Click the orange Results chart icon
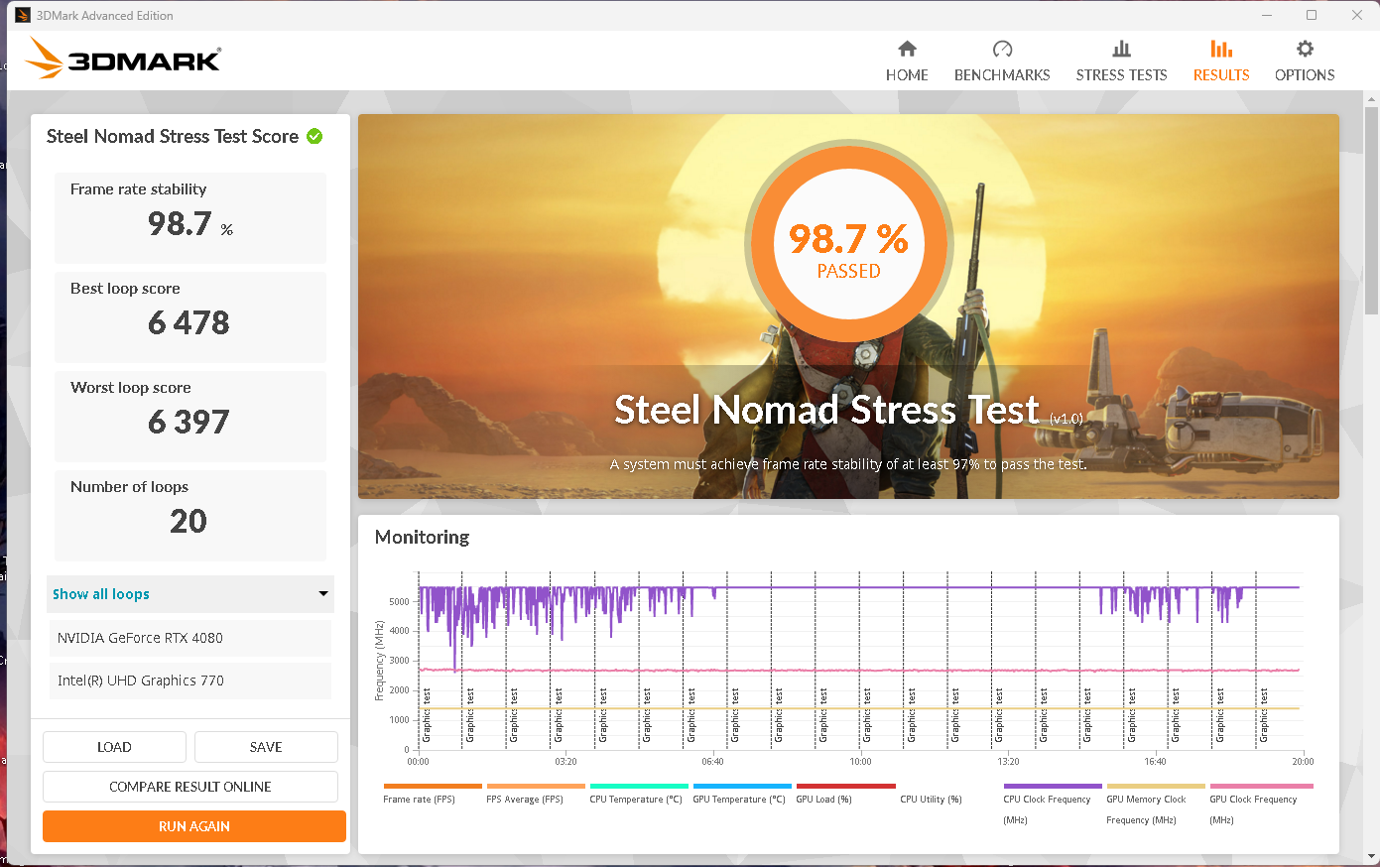 point(1221,49)
